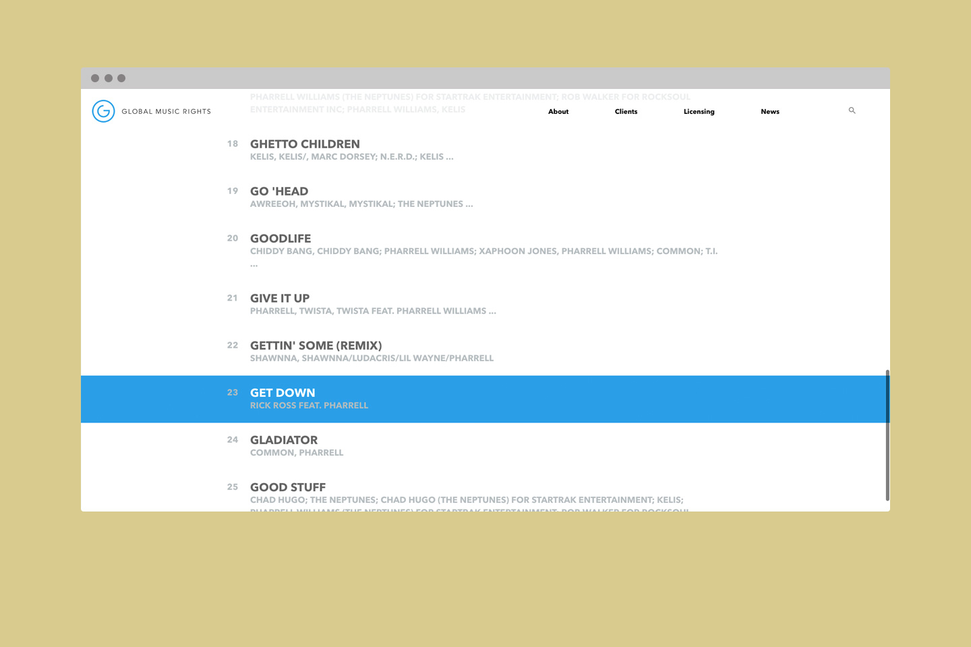Select the song Ghetto Children
This screenshot has width=971, height=647.
click(x=305, y=144)
